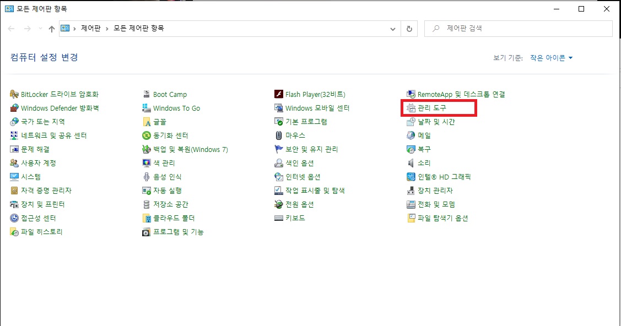Screen dimensions: 621x326
Task: Open the 날짜 및 시간 link
Action: tap(436, 122)
